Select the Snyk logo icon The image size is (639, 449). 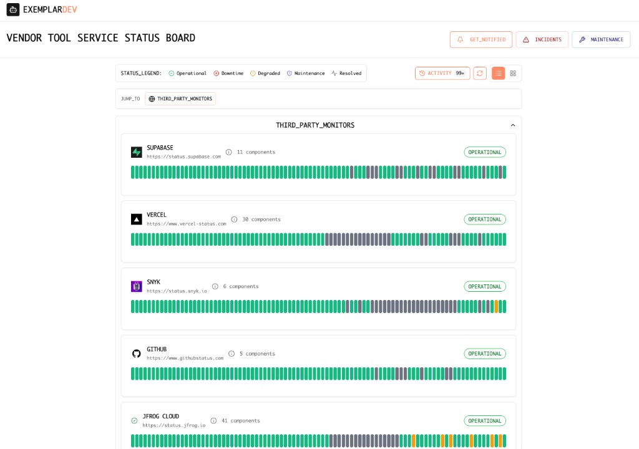click(136, 286)
